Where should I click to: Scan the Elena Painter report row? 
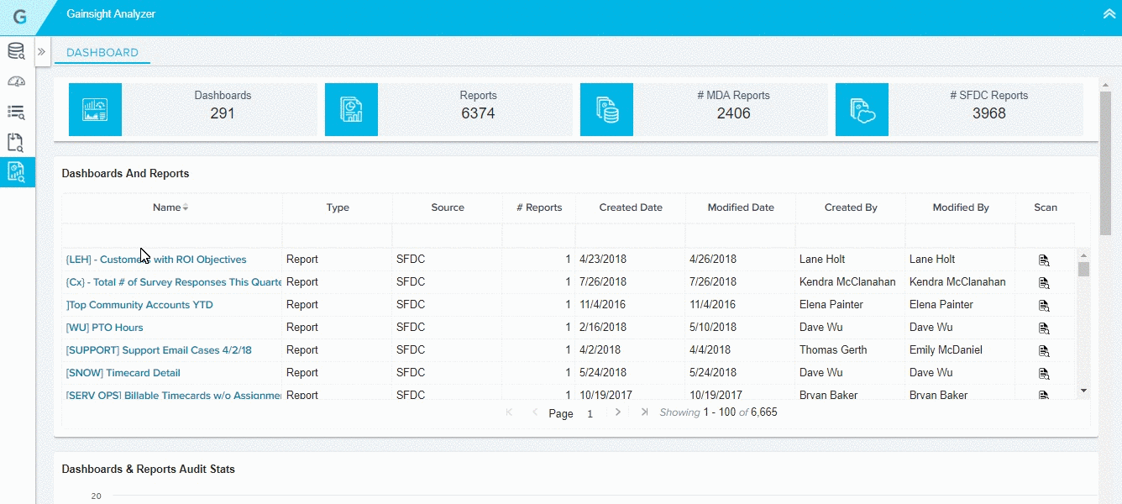(1044, 306)
